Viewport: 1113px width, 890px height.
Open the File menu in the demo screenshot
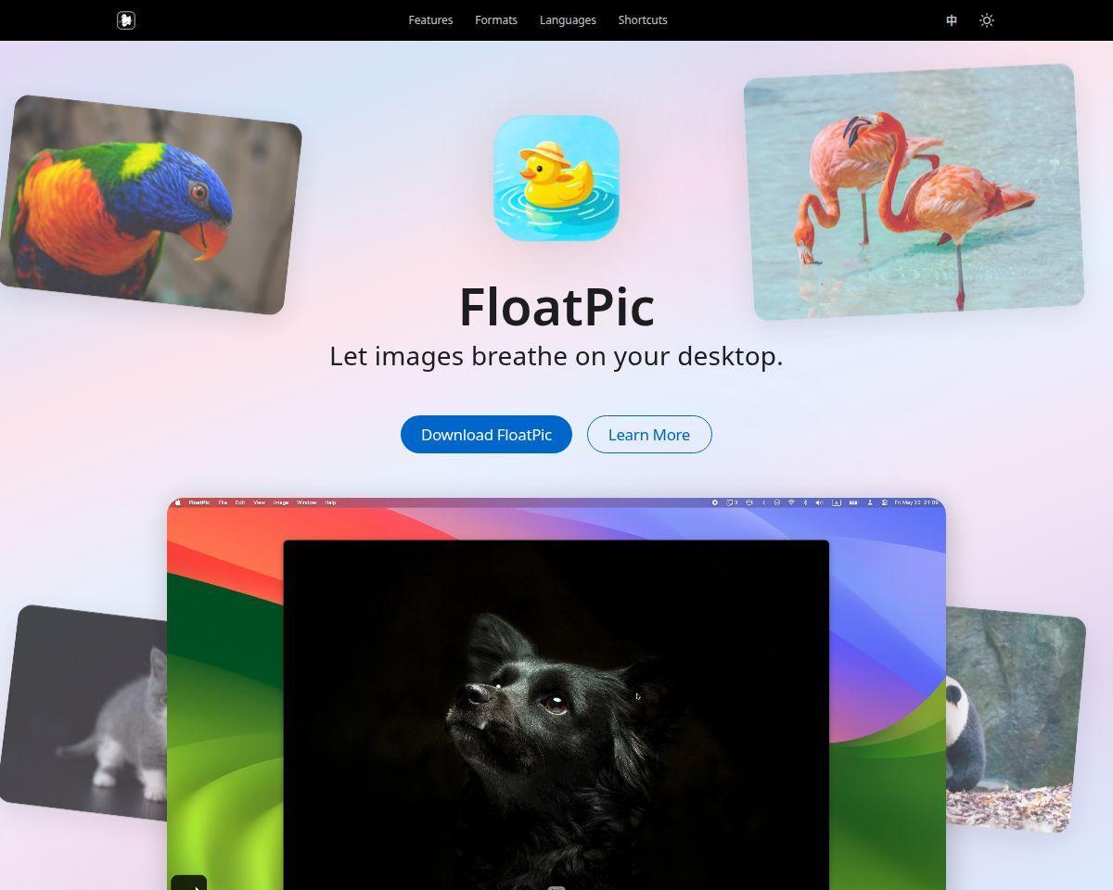(x=223, y=502)
